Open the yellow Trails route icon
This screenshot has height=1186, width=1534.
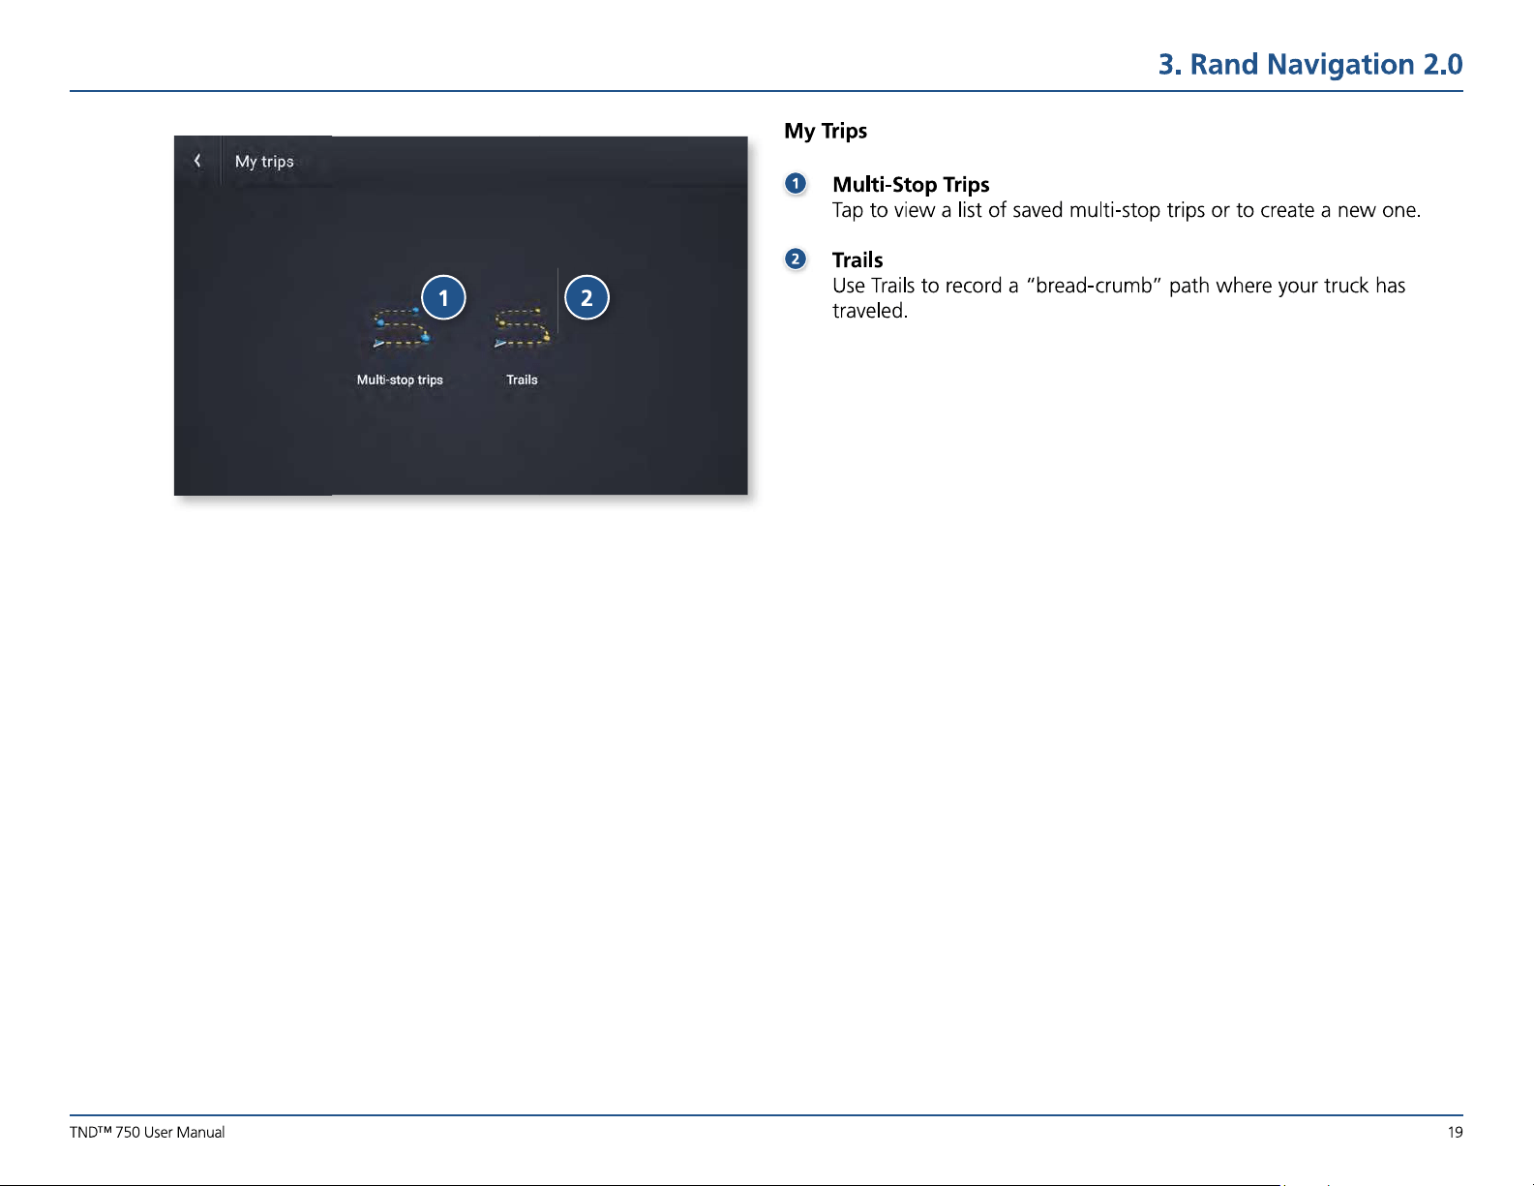pos(523,328)
